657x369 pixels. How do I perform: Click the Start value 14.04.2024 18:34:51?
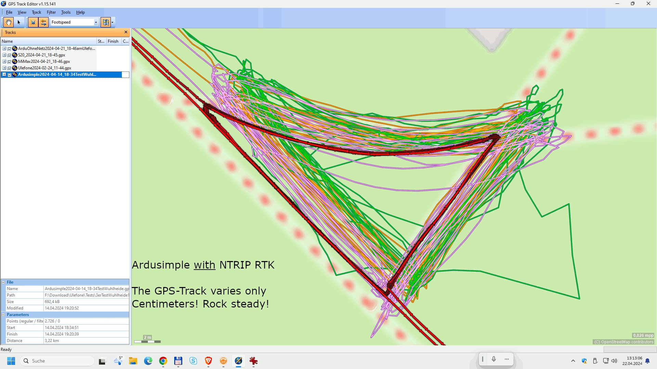click(x=87, y=328)
